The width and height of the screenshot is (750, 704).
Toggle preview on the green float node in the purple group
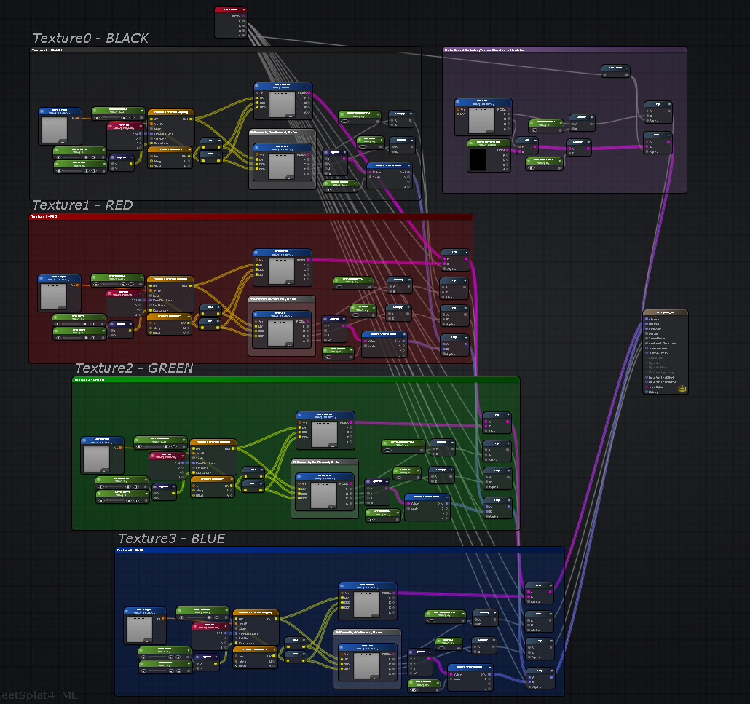pos(534,130)
